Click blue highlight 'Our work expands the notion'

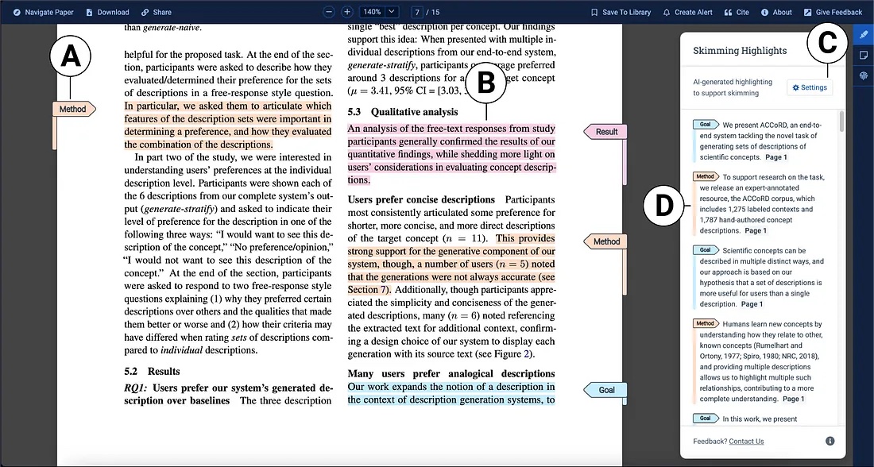click(x=451, y=393)
